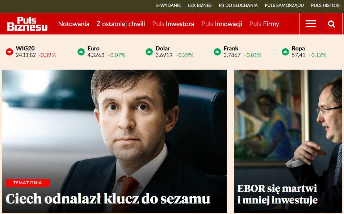
Task: Open the PULS SAMORZĄDU link
Action: click(x=284, y=5)
